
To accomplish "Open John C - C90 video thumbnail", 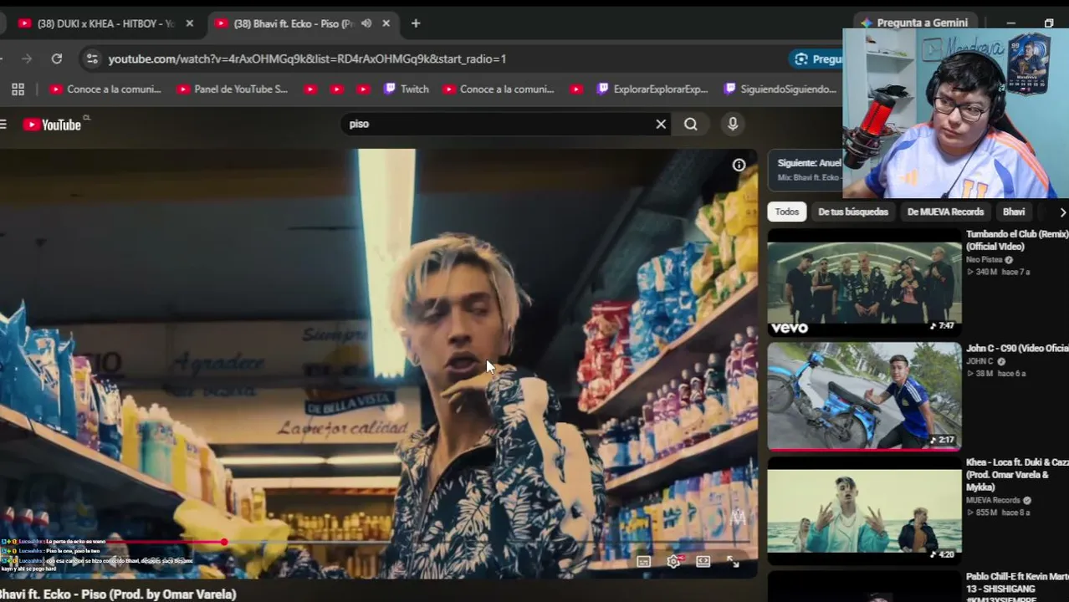I will click(864, 396).
